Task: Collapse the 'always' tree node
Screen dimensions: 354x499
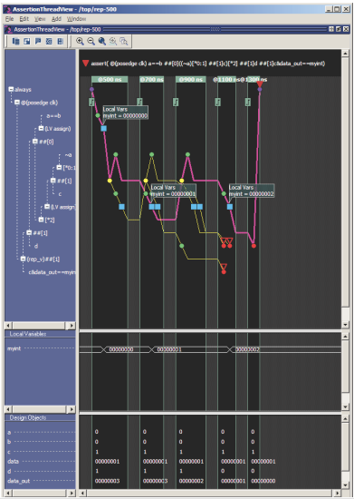Action: point(11,90)
